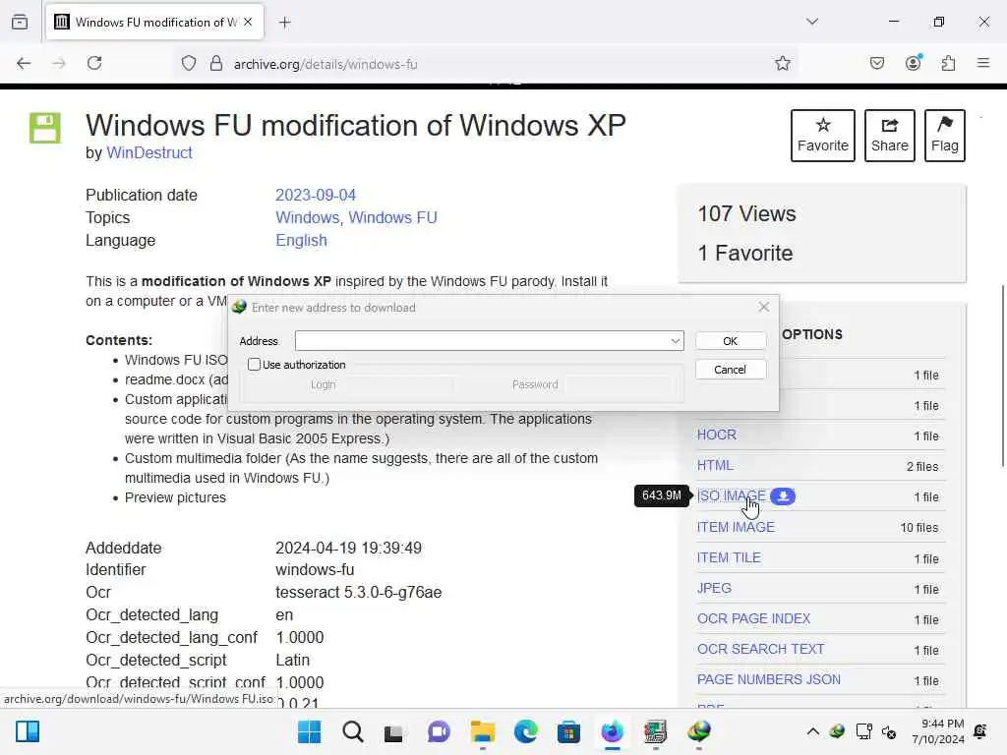Open the OCR SEARCH TEXT download
Screen dimensions: 1007x755
pyautogui.click(x=760, y=649)
